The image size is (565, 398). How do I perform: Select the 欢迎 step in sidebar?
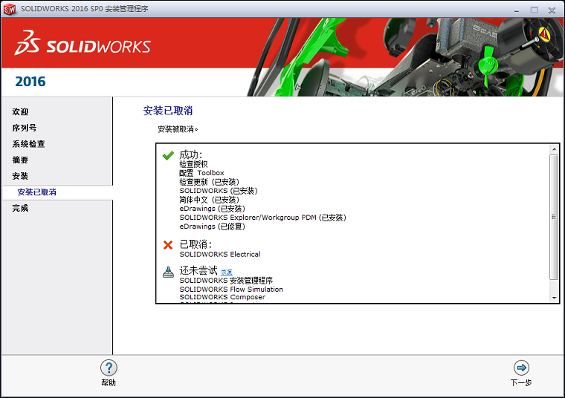20,111
